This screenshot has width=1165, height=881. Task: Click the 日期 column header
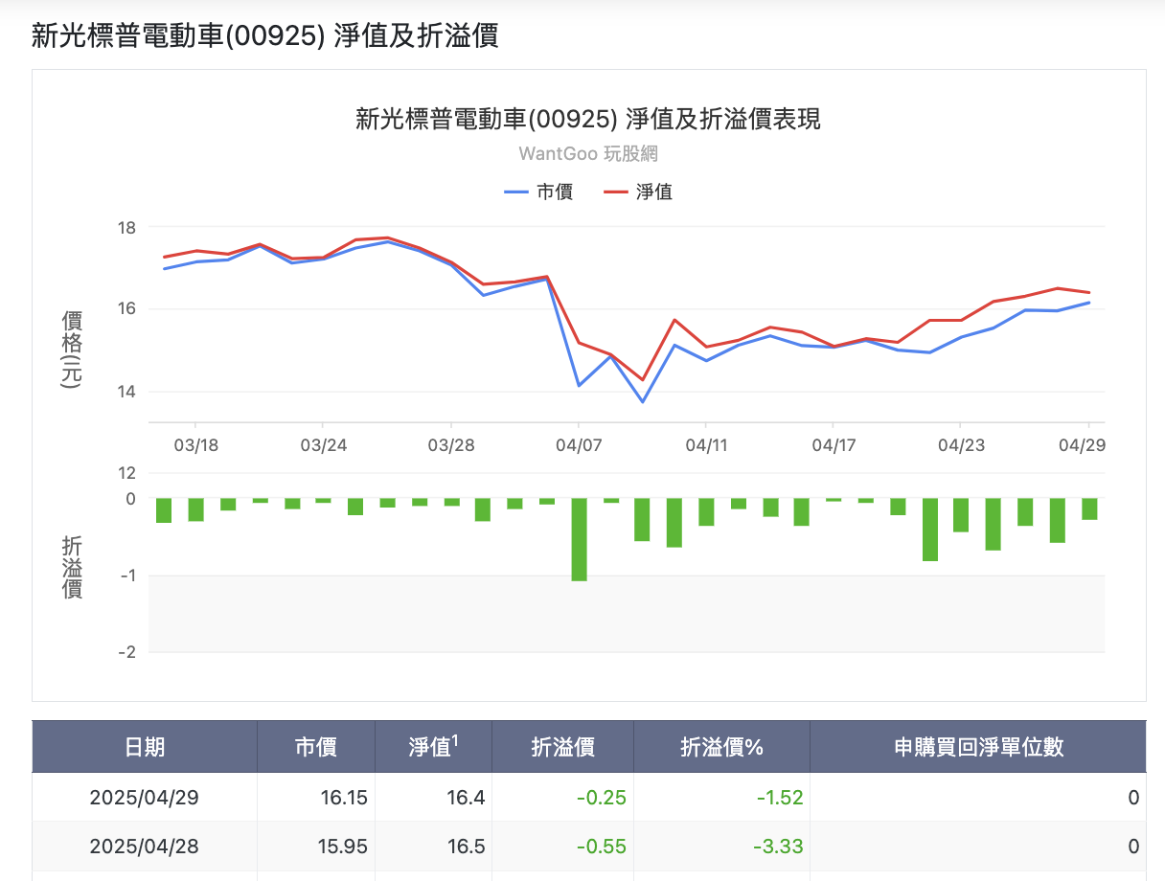(x=145, y=747)
